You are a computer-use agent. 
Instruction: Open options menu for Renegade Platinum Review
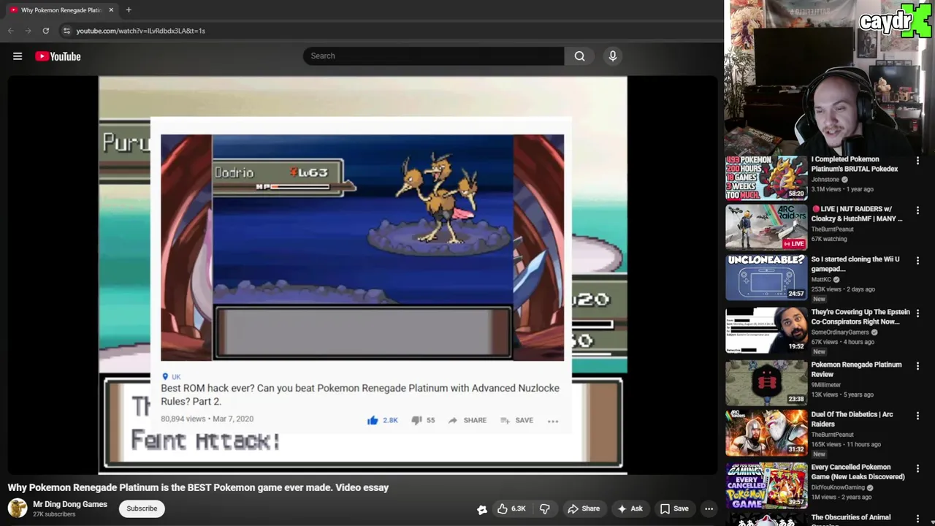click(x=917, y=366)
